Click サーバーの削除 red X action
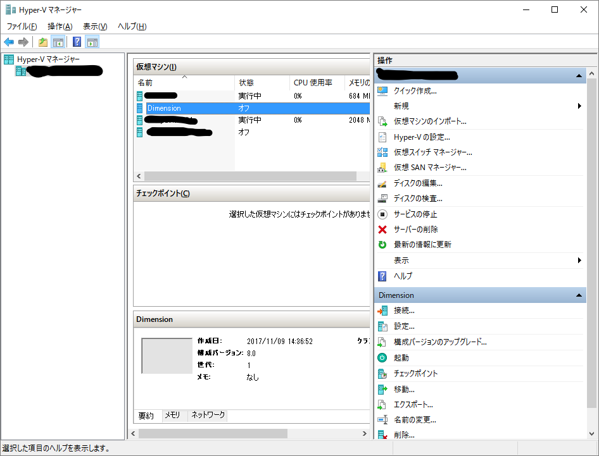 pos(416,230)
